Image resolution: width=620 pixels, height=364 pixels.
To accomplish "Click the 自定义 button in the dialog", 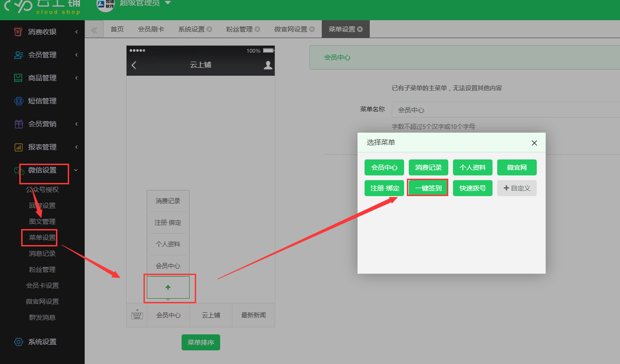I will pos(517,188).
